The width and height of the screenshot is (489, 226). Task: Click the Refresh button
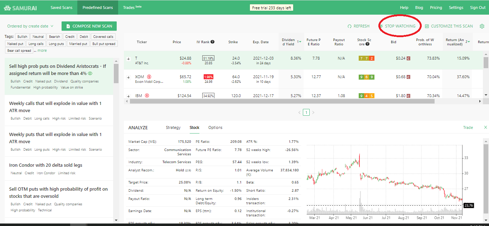358,26
